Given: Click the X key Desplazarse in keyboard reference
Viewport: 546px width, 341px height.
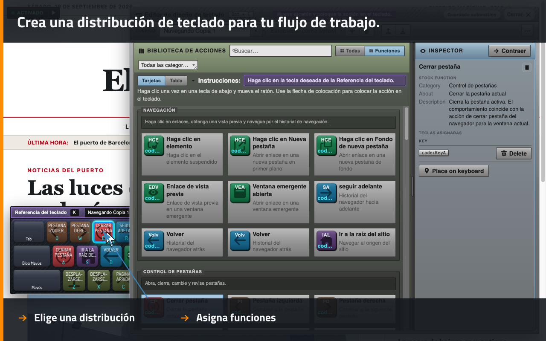Looking at the screenshot, I should (99, 280).
